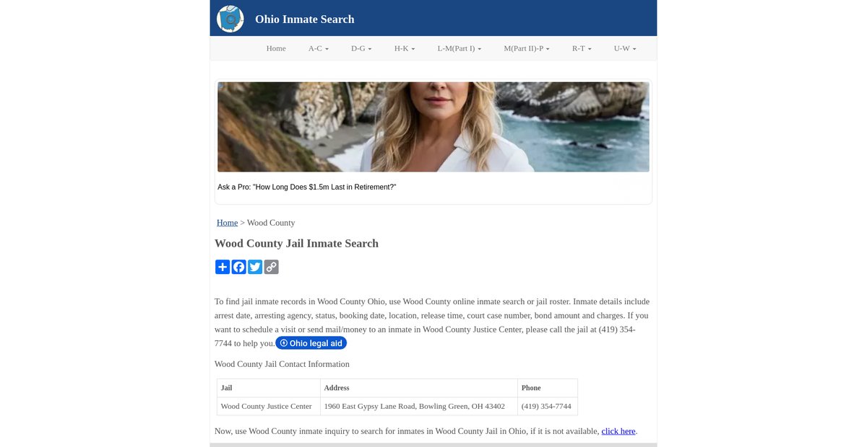Expand the H-K counties dropdown

point(405,48)
